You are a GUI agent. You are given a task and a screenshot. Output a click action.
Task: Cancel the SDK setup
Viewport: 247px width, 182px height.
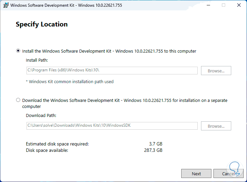229,174
